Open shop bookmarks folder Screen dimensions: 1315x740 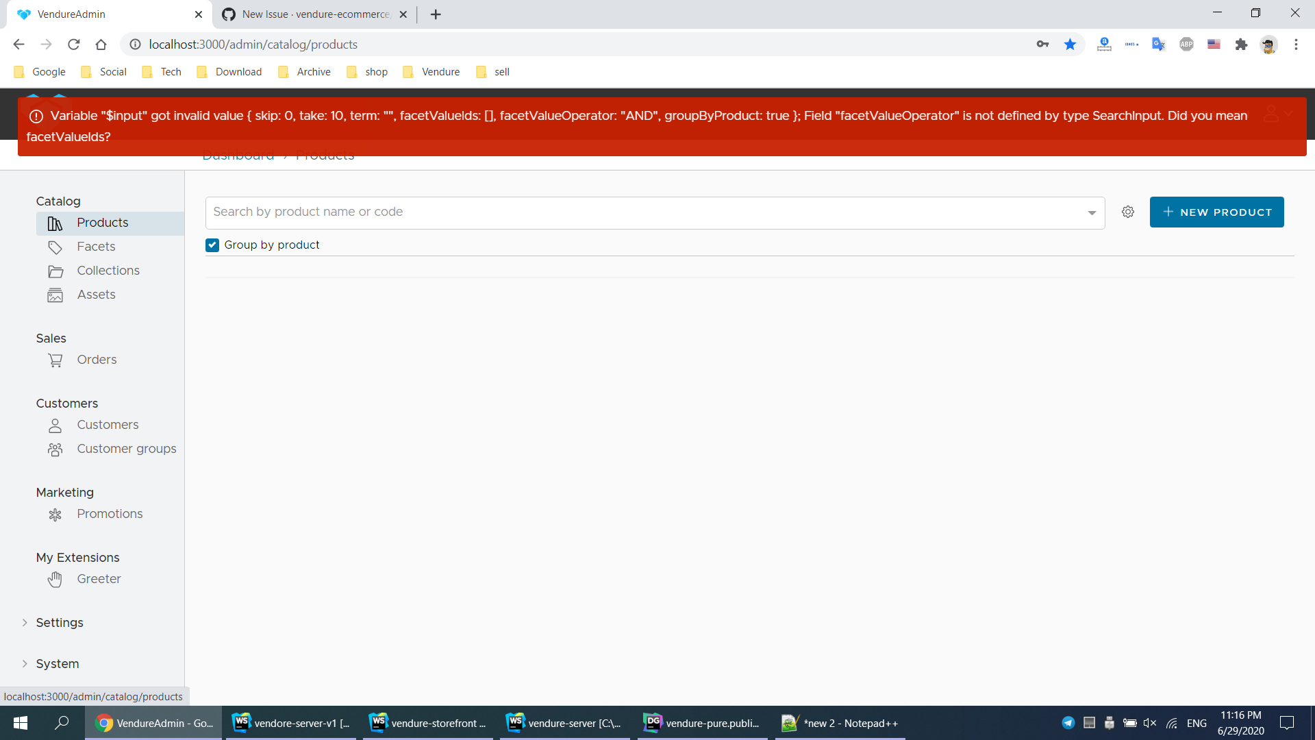tap(367, 72)
